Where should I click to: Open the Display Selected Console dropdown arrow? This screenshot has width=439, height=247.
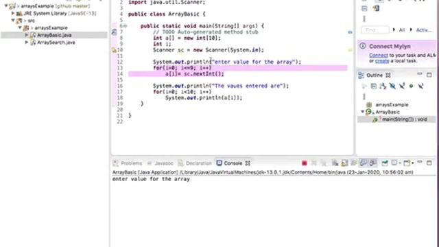[399, 163]
